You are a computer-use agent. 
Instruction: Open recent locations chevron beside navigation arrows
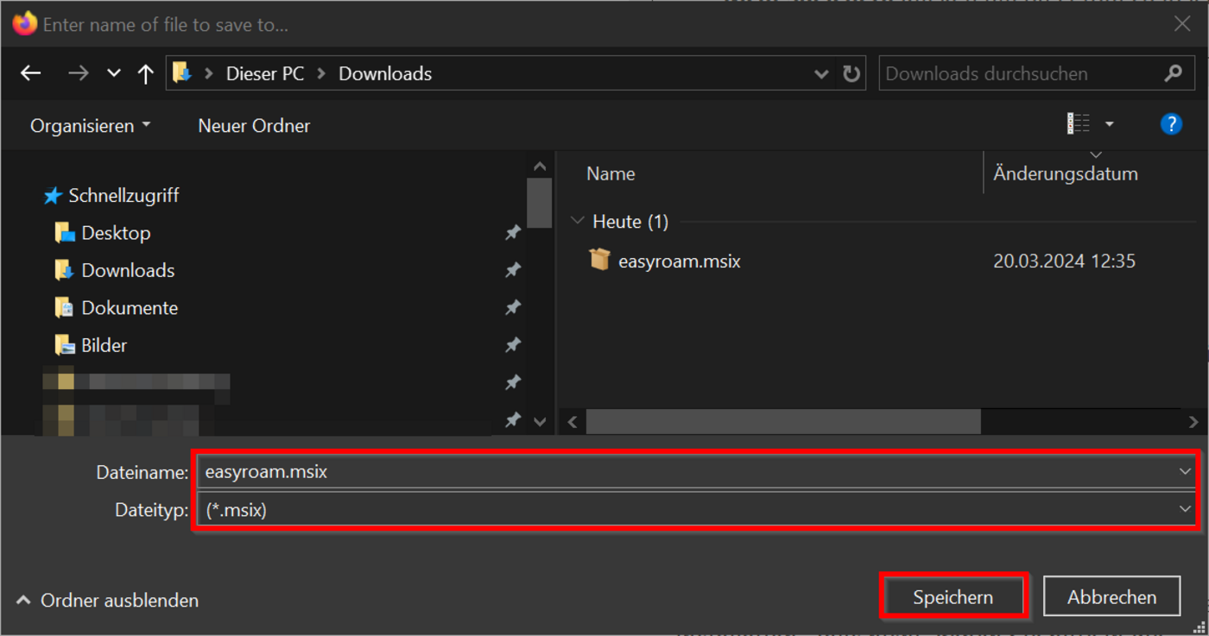coord(114,73)
